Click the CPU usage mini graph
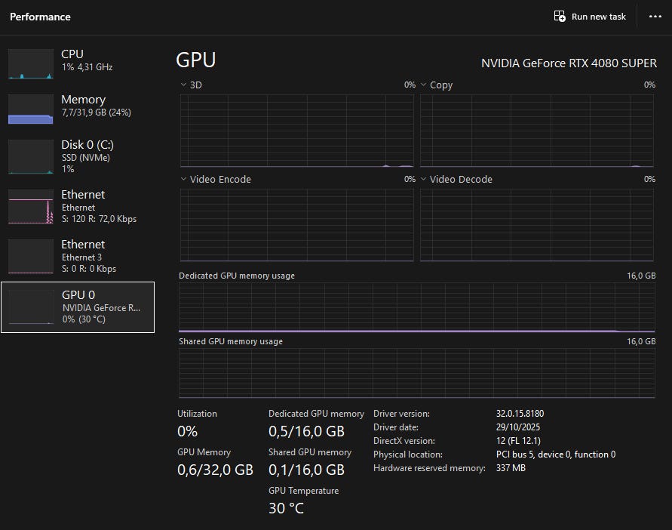The image size is (672, 530). coord(30,63)
